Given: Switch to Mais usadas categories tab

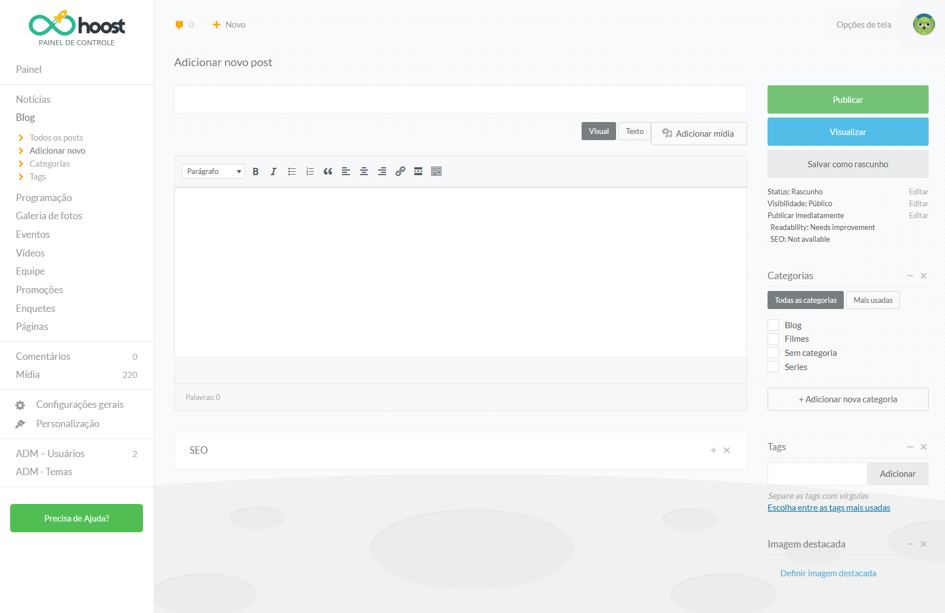Looking at the screenshot, I should 873,301.
